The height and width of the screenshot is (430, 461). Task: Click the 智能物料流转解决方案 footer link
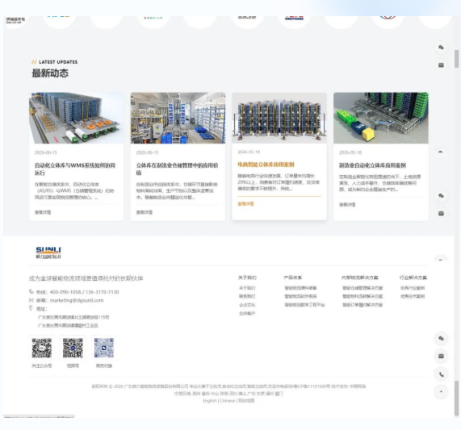pos(363,296)
